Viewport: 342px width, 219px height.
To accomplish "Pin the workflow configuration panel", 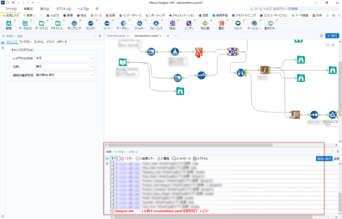I will click(x=100, y=36).
